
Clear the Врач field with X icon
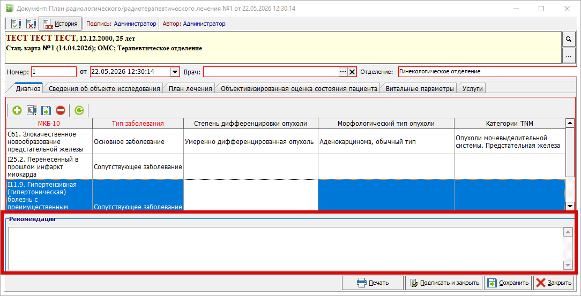(x=352, y=72)
